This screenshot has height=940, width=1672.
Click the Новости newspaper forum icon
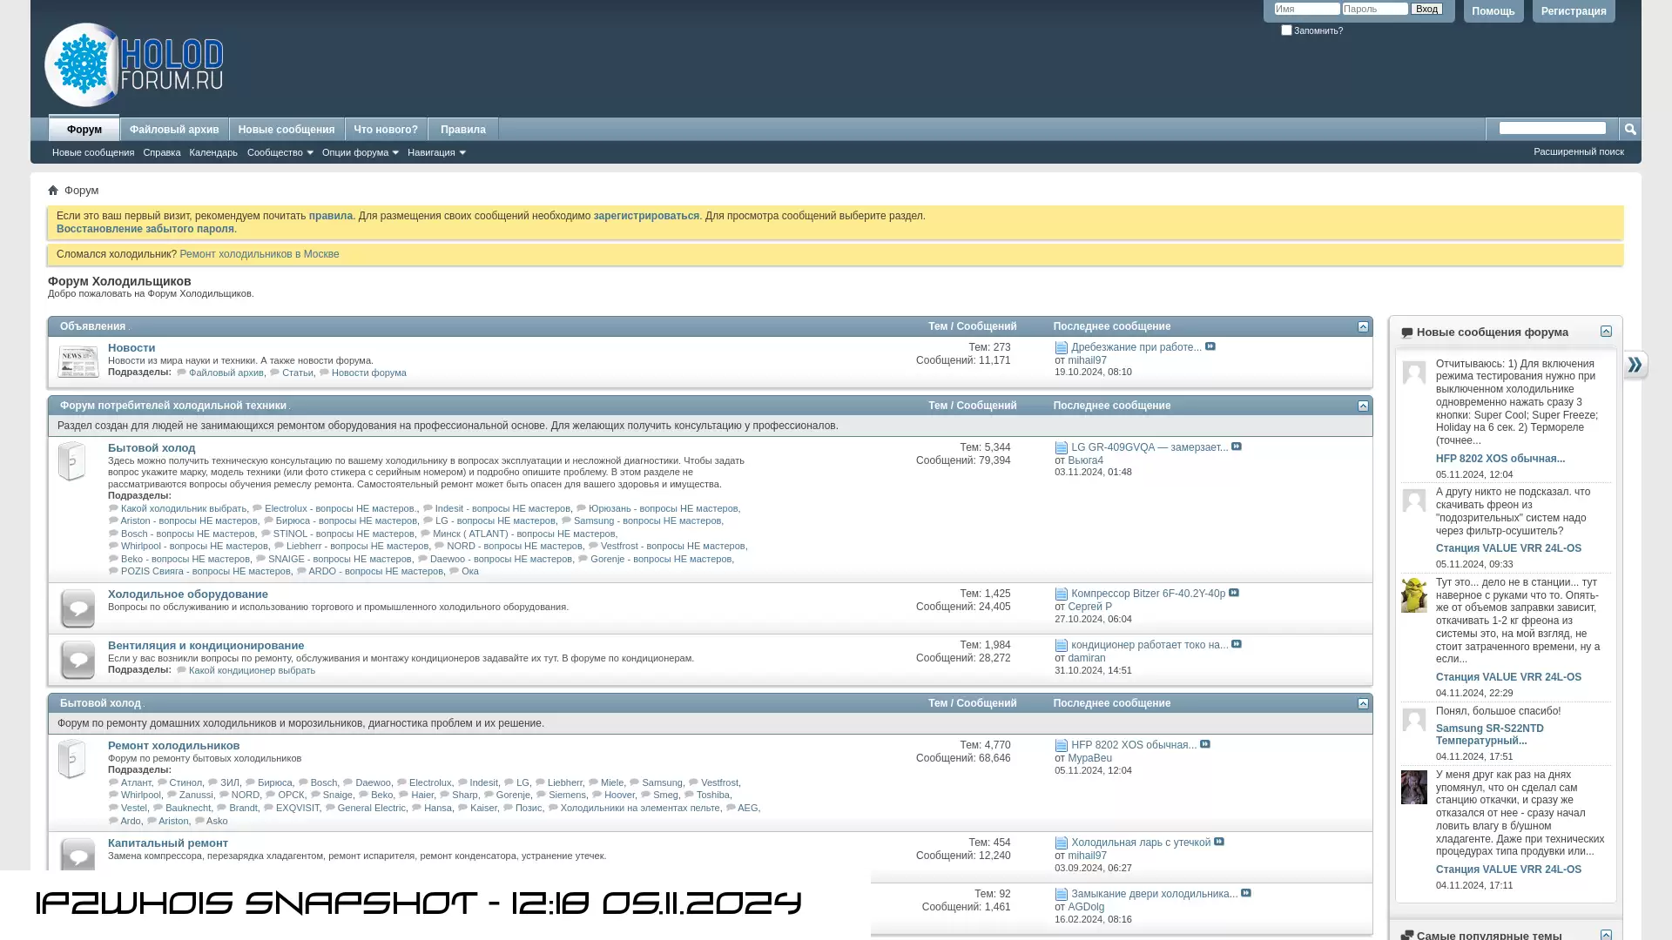[78, 361]
